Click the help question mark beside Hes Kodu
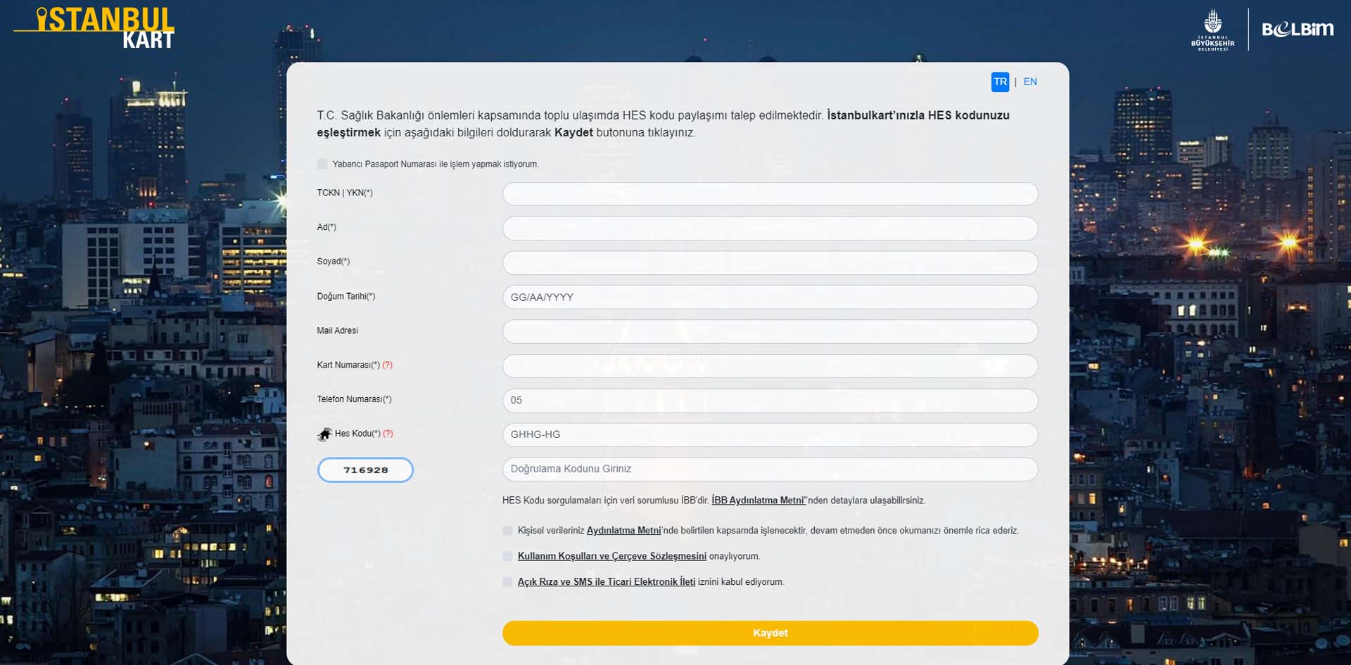The image size is (1351, 665). tap(388, 434)
